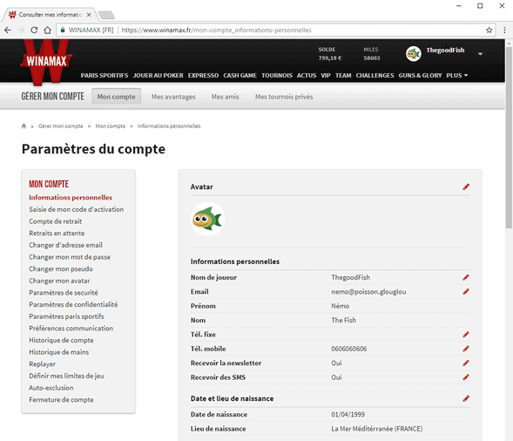
Task: Go to Paramètres de securité
Action: pos(64,293)
